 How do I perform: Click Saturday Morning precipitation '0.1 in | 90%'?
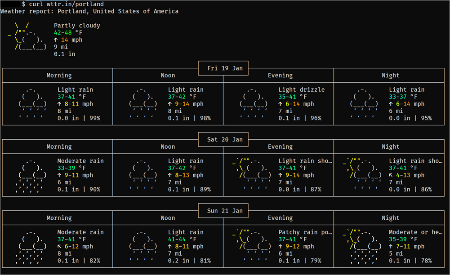(79, 189)
